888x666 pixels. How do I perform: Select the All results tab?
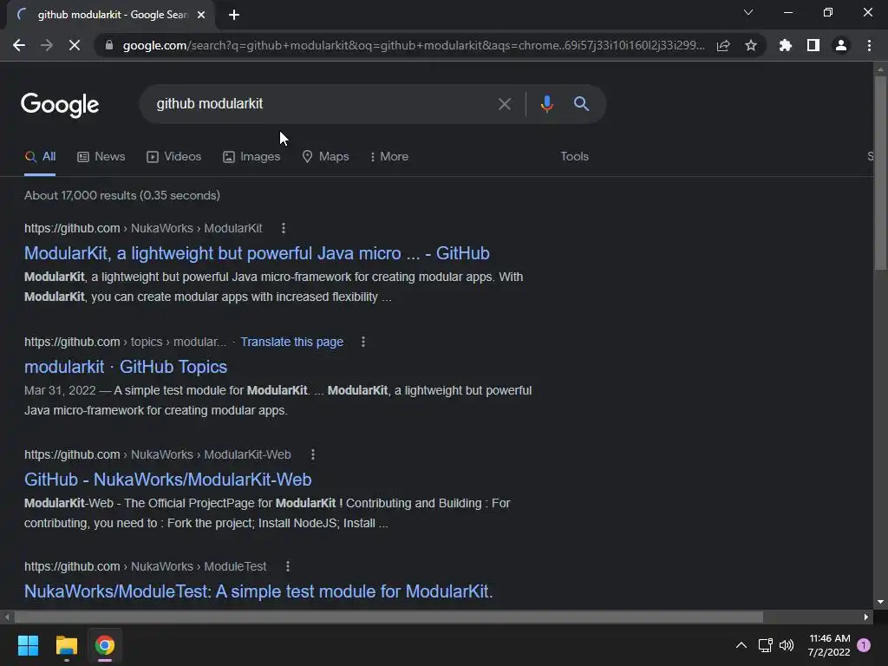(x=40, y=157)
